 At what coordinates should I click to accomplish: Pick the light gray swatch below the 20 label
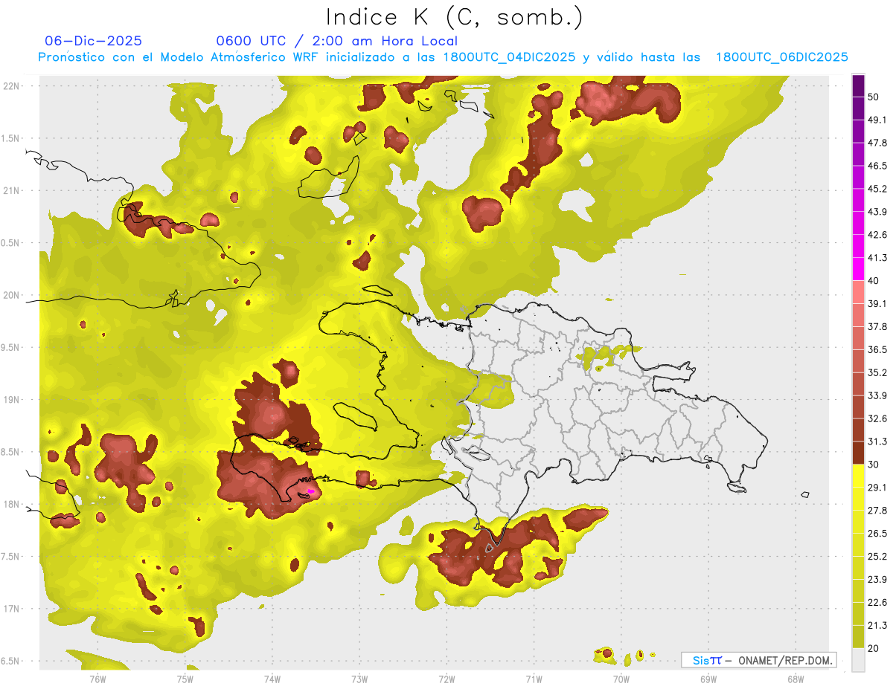click(858, 659)
